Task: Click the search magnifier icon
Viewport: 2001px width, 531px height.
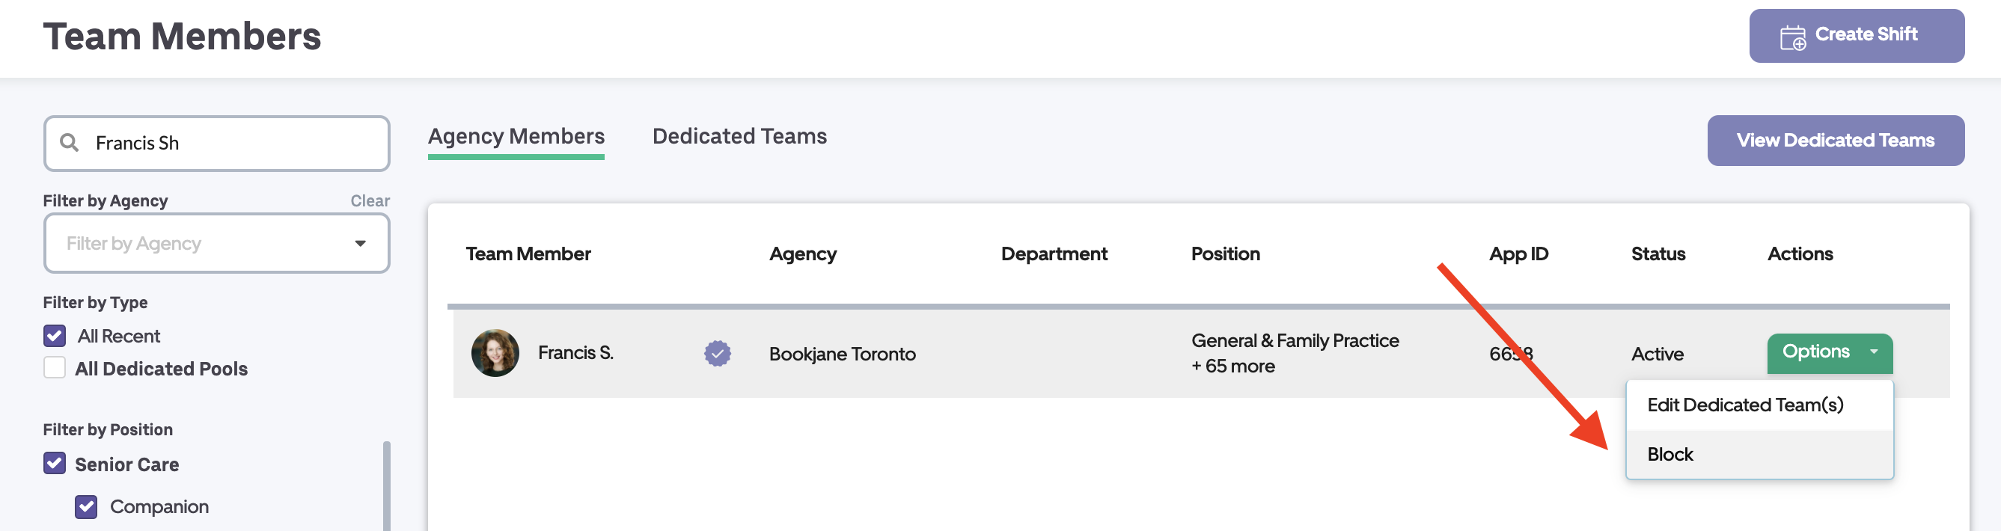Action: tap(69, 143)
